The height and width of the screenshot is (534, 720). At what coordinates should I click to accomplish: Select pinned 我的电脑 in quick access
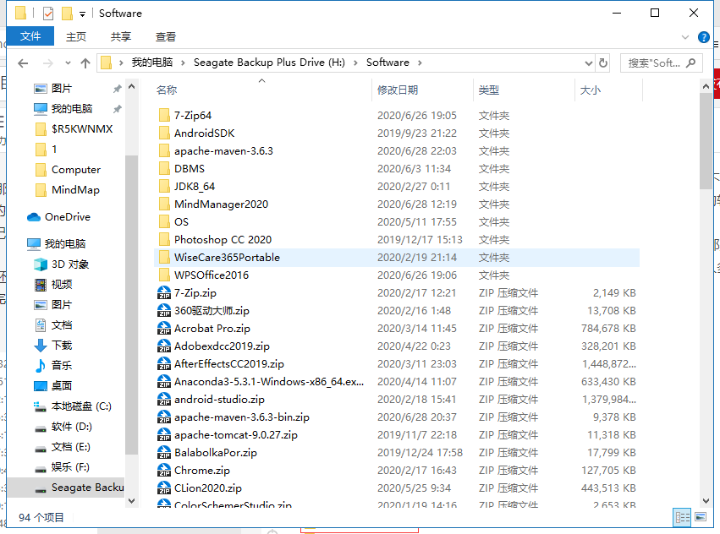(72, 109)
